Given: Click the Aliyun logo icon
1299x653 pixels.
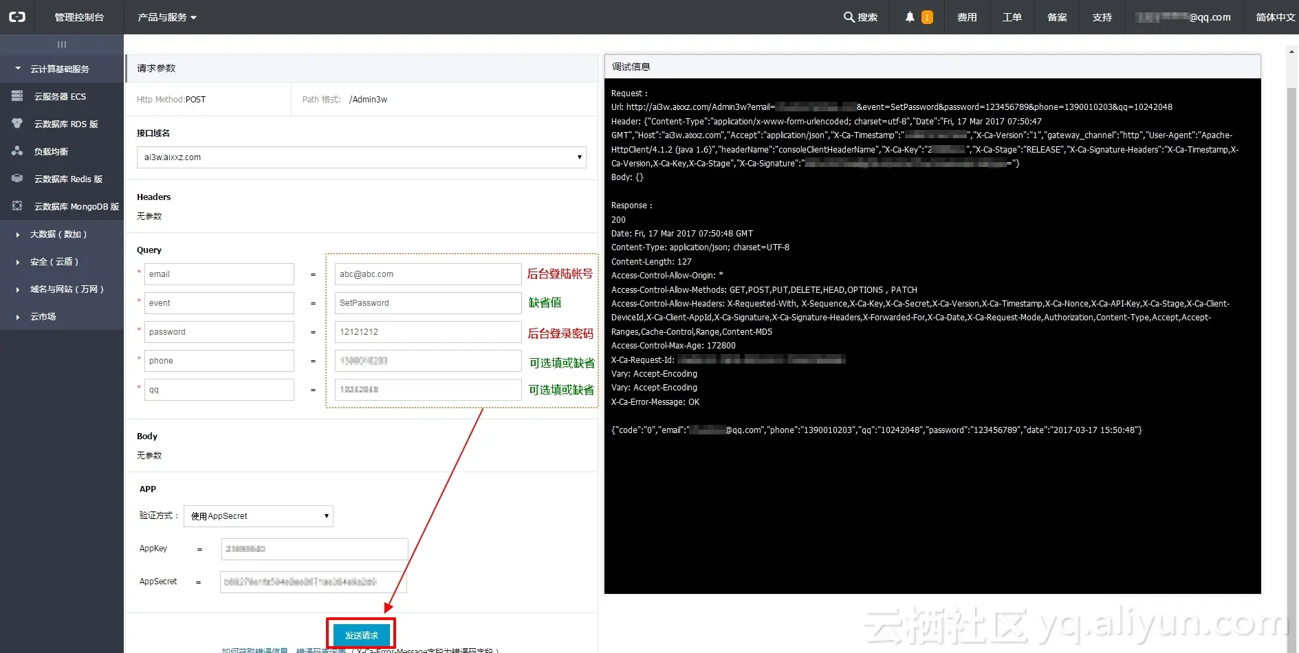Looking at the screenshot, I should 17,17.
